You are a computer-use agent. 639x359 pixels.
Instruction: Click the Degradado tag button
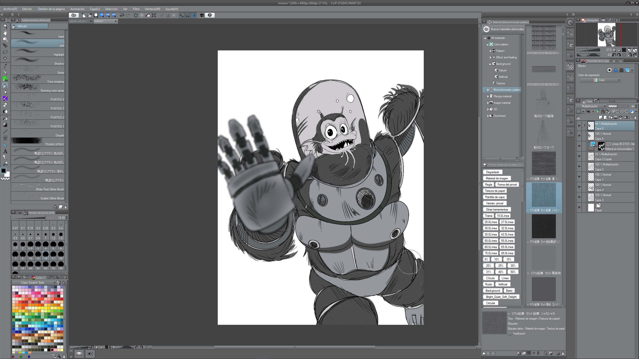click(492, 172)
